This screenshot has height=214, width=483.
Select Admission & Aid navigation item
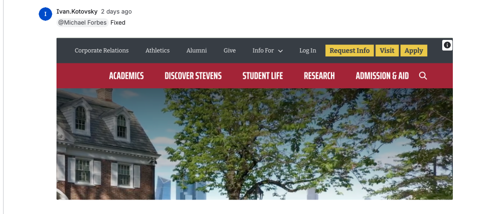[x=382, y=76]
